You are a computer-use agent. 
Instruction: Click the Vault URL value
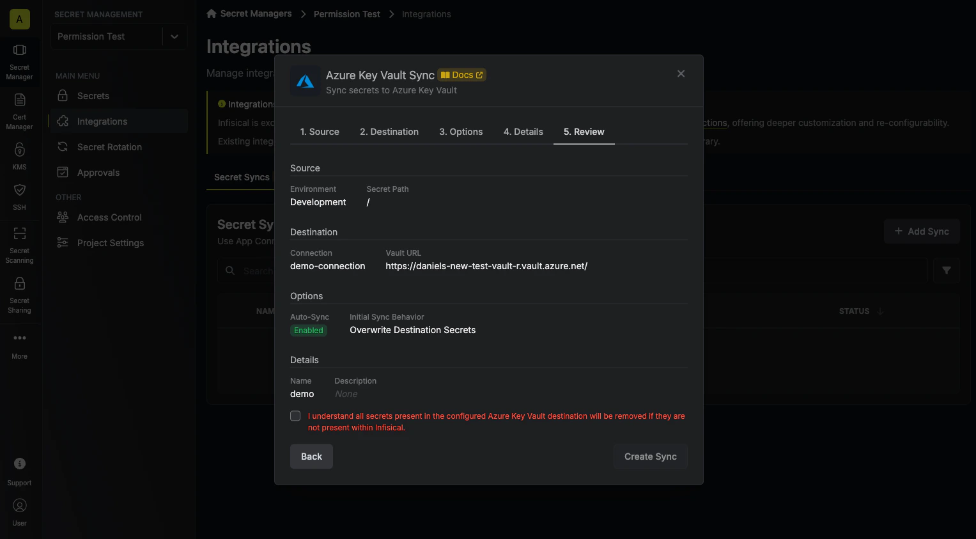tap(486, 266)
